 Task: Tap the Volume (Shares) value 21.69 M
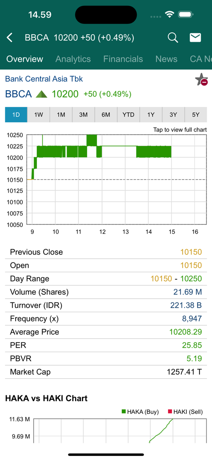(188, 292)
